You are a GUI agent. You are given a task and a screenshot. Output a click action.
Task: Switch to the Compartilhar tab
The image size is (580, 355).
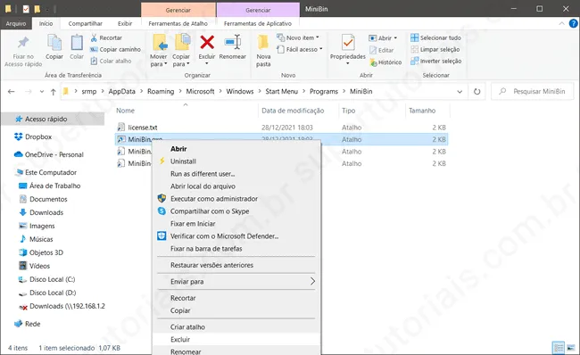pos(85,23)
